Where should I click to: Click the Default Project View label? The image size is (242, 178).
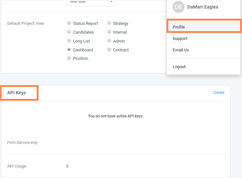coord(26,23)
